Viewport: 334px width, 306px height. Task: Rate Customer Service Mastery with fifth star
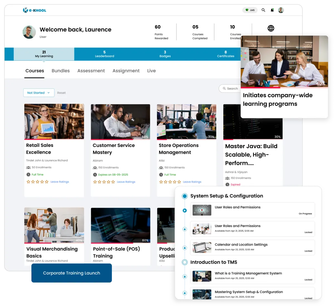coord(113,182)
